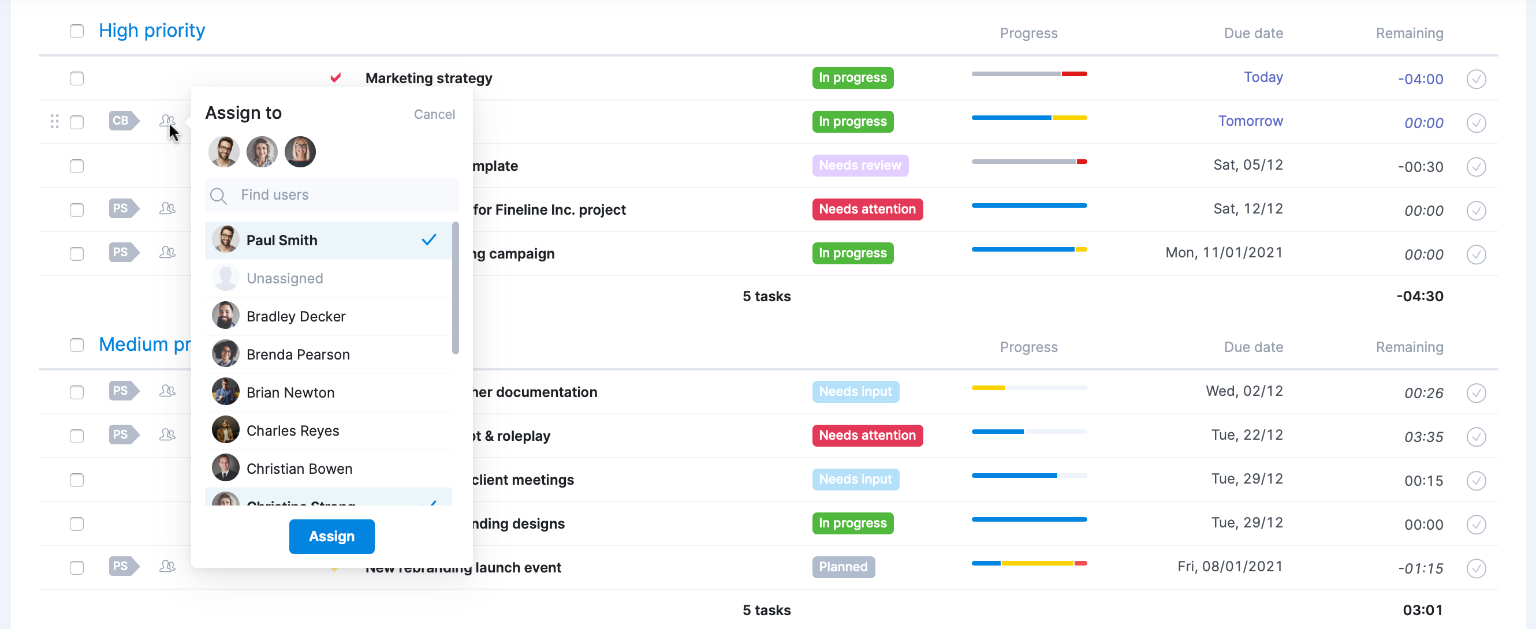Click red priority checkmark beside Marketing strategy

[x=335, y=77]
